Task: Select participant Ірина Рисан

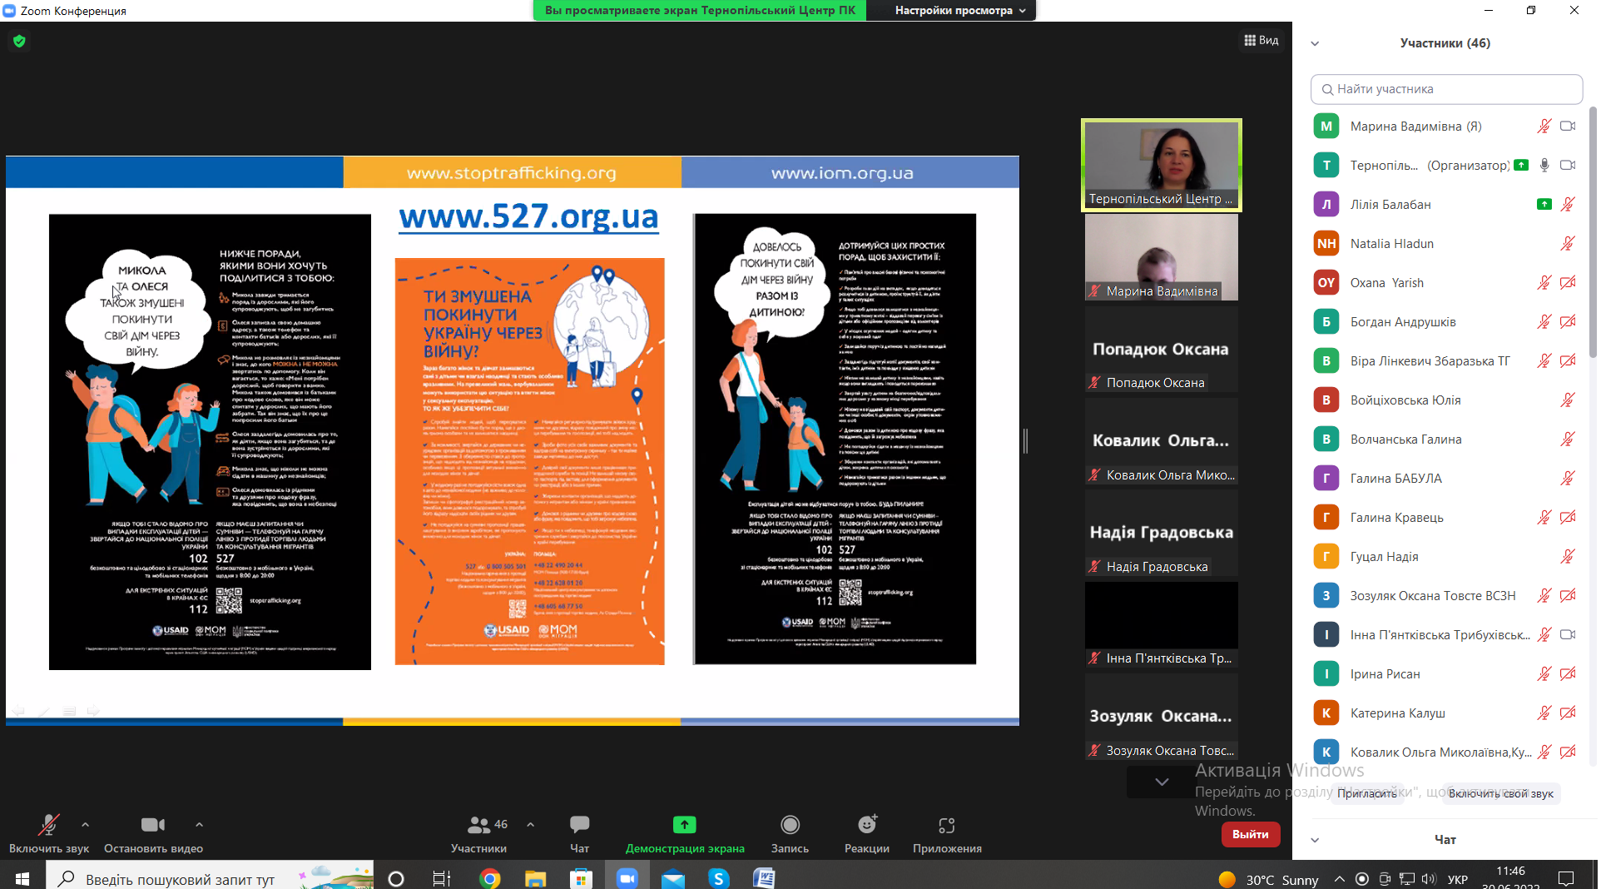Action: [1446, 673]
